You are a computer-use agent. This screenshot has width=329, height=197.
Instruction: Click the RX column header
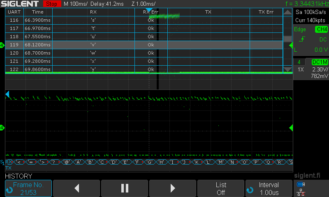(x=93, y=12)
